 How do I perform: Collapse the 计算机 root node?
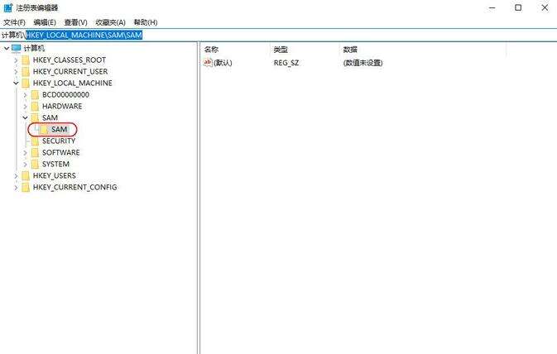tap(7, 48)
